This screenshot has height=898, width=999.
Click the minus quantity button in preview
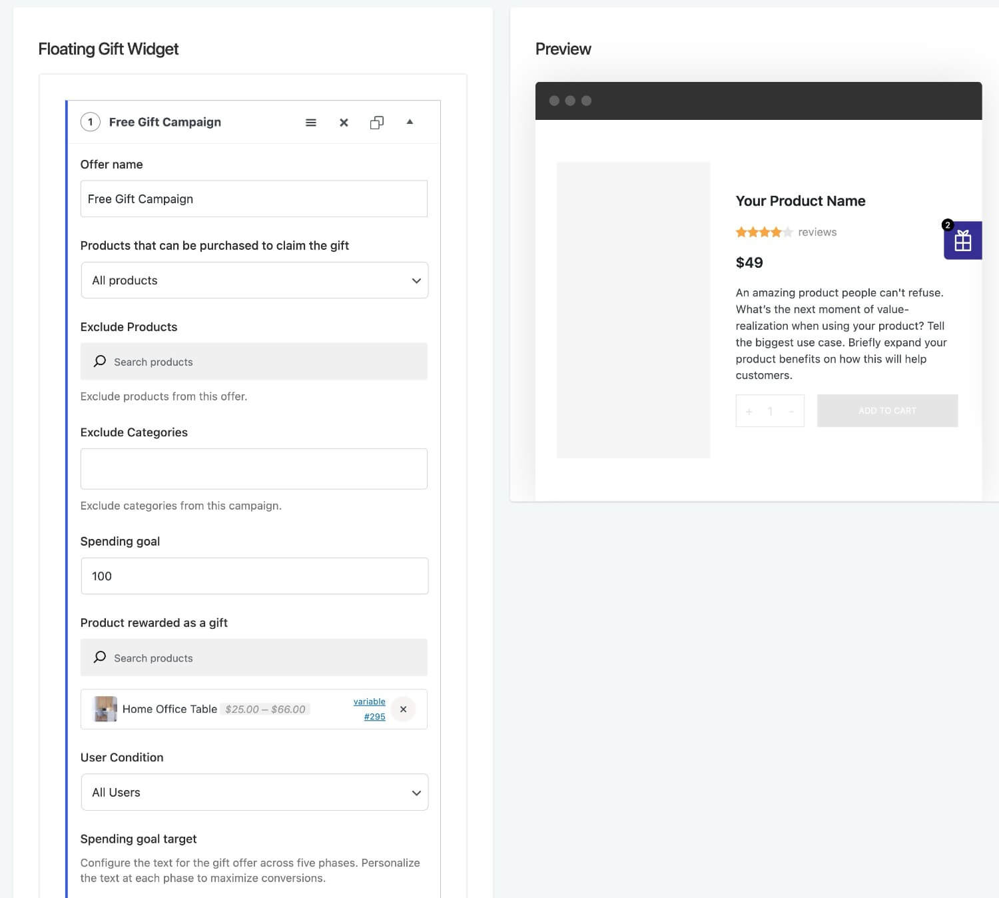[x=791, y=412]
